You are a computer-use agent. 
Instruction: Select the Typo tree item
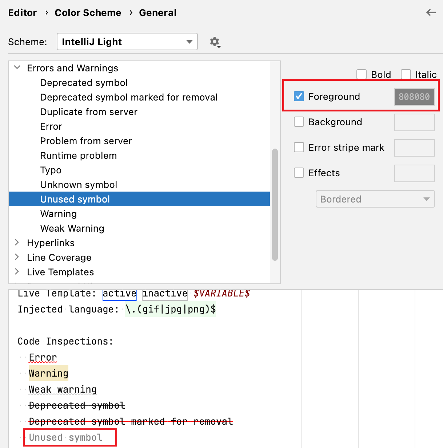pos(51,170)
